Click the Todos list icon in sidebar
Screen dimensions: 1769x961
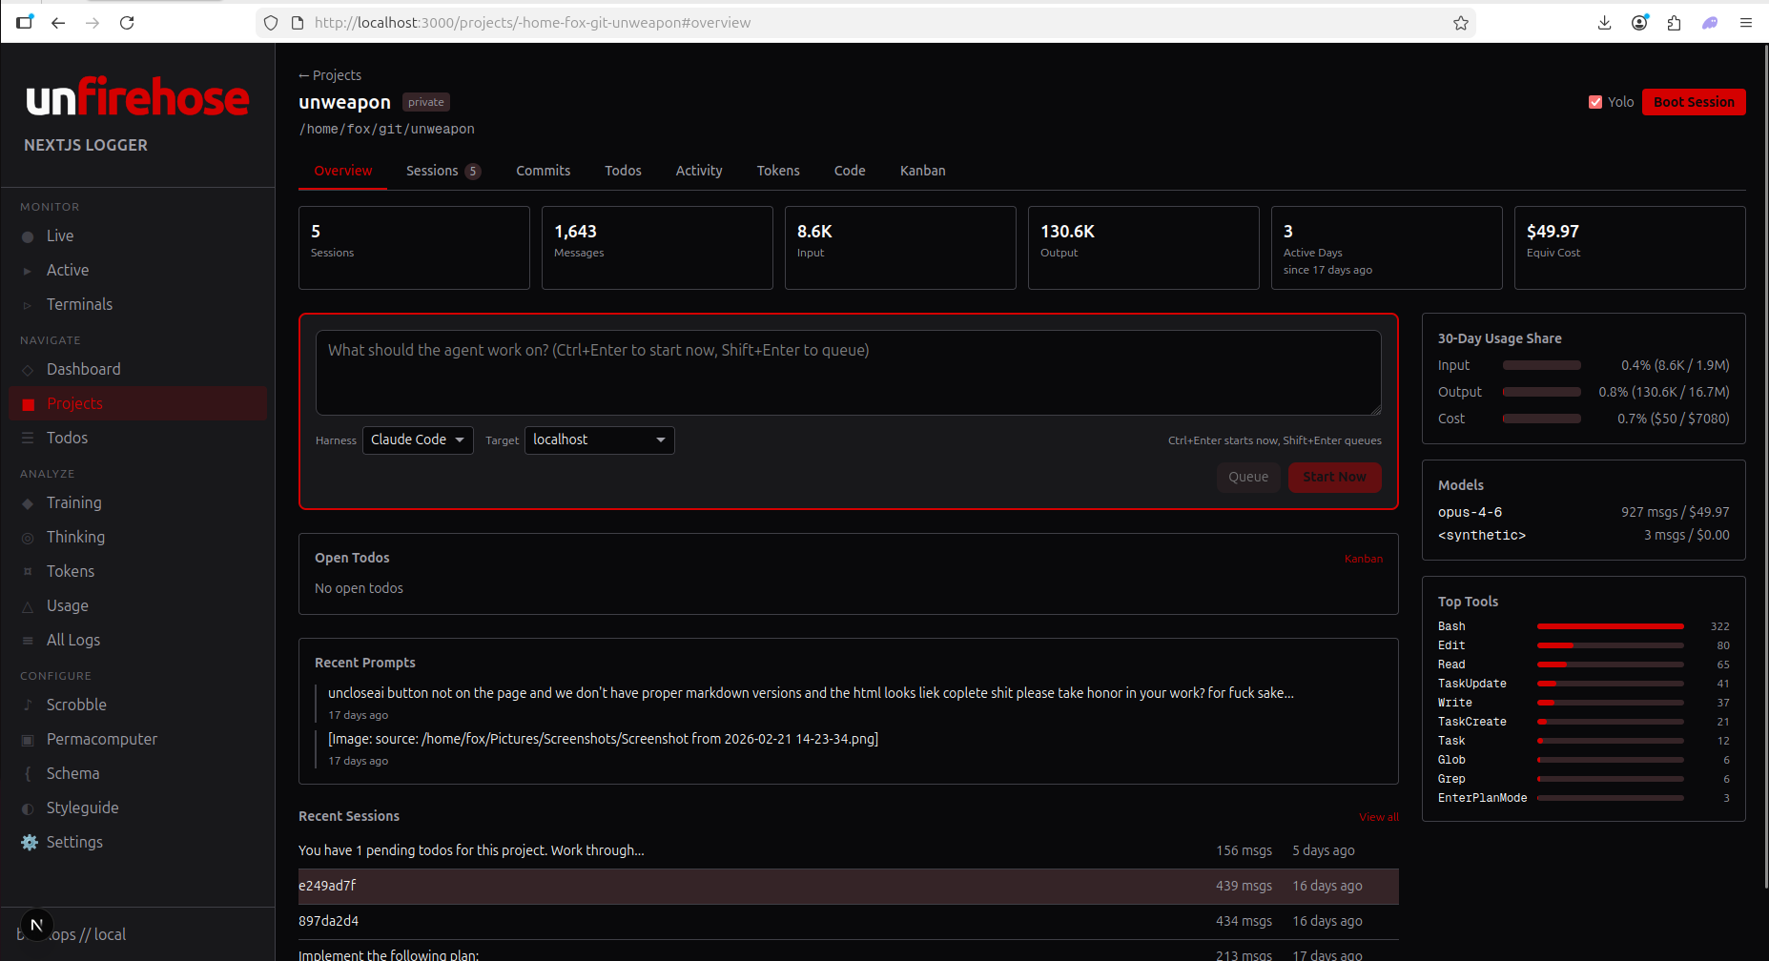point(28,439)
